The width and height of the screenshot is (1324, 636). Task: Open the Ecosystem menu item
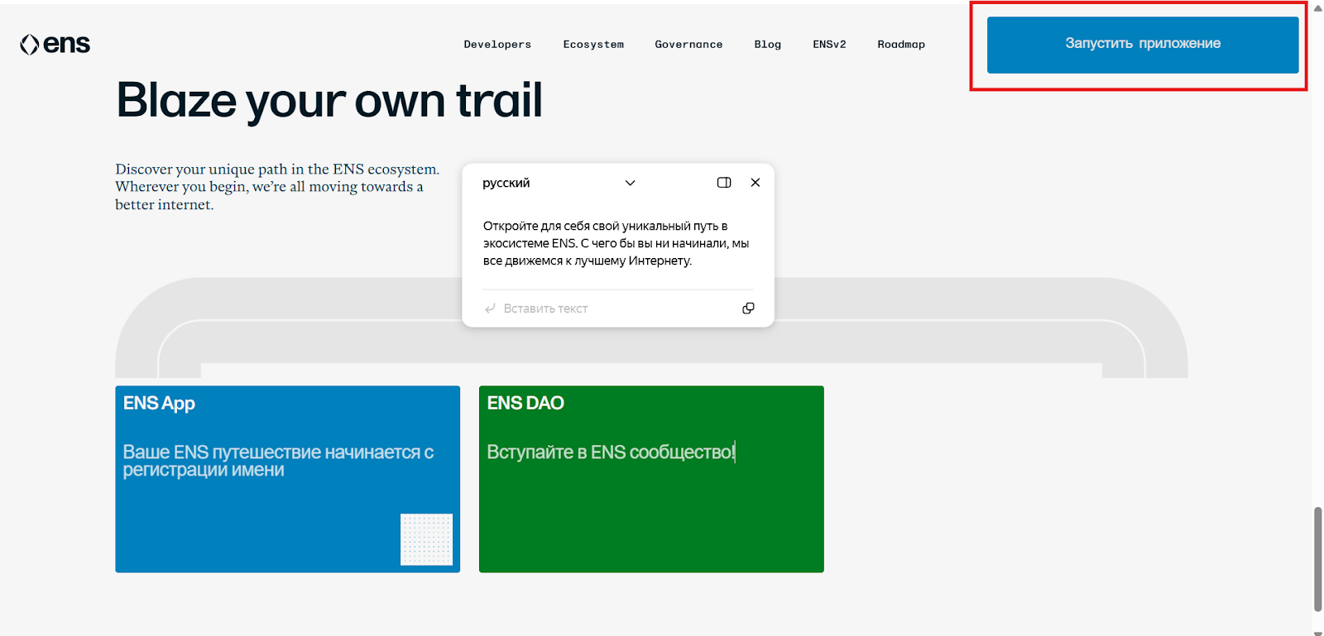point(593,45)
